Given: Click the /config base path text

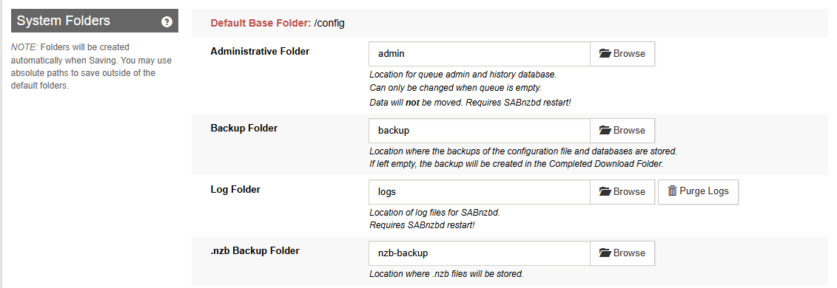Looking at the screenshot, I should point(329,24).
